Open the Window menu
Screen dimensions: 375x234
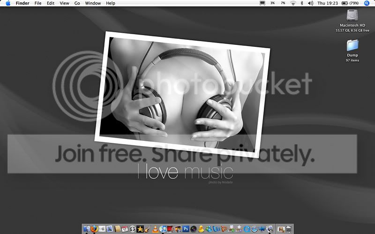point(93,3)
